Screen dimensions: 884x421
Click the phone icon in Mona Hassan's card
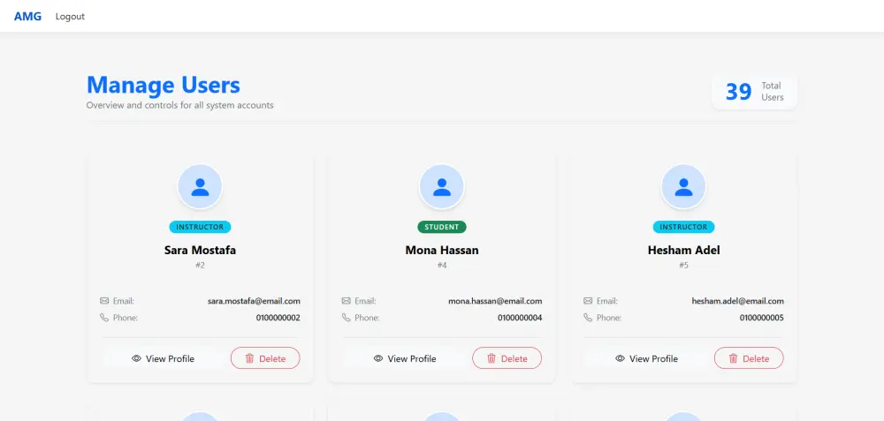pyautogui.click(x=347, y=318)
